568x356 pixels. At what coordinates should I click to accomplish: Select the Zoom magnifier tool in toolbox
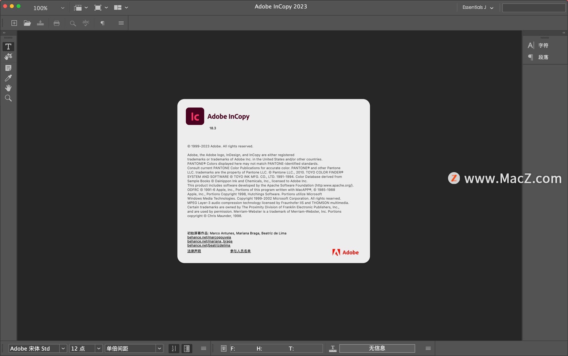(8, 98)
